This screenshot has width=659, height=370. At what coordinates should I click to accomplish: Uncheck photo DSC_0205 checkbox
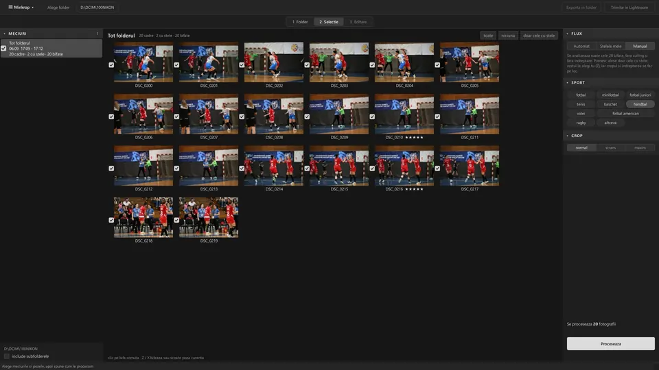437,65
